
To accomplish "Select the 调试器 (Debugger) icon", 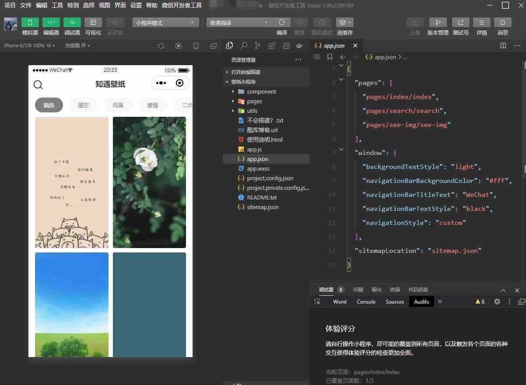I will coord(72,22).
